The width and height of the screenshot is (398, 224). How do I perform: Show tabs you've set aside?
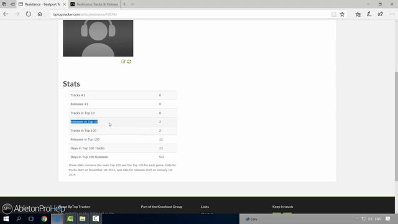pos(4,4)
